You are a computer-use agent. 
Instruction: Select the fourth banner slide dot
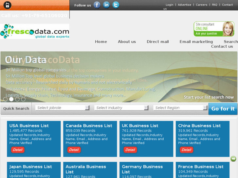23,99
